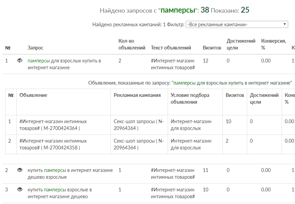Show ads for query 'купить памперсы взрослые в интернет магазине дешево'
The height and width of the screenshot is (204, 295).
[x=20, y=189]
